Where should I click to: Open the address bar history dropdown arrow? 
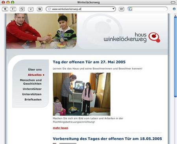[x=113, y=9]
